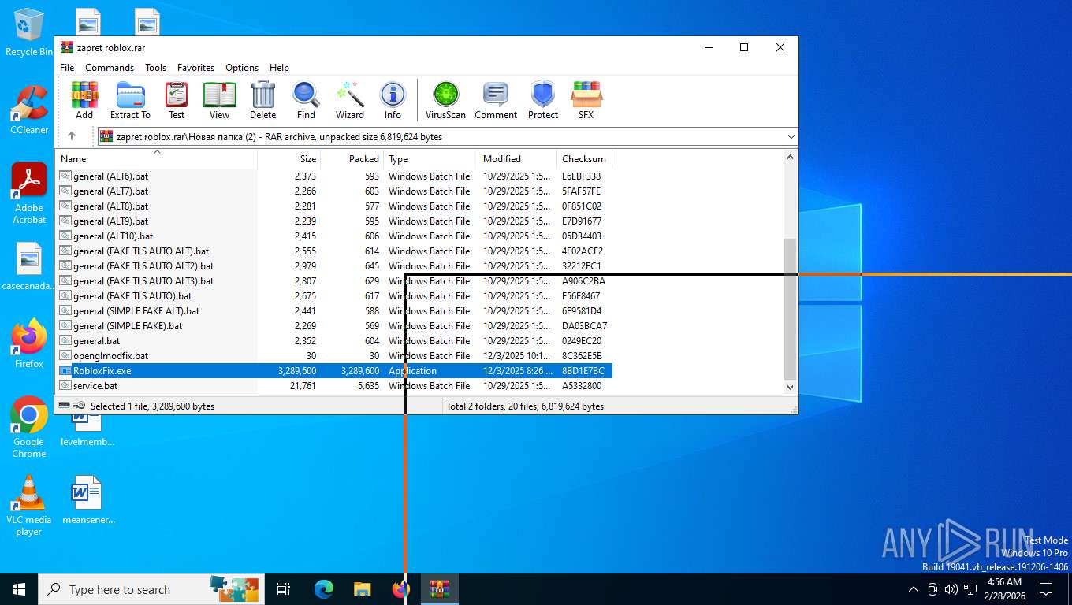Open Adobe Acrobat desktop shortcut
This screenshot has height=605, width=1072.
coord(29,194)
